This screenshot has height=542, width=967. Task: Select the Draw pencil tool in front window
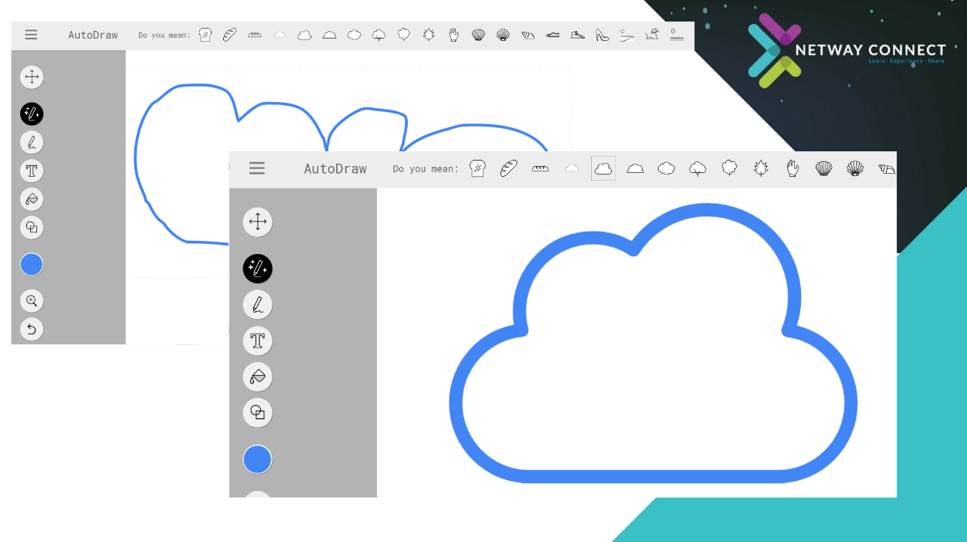click(257, 305)
